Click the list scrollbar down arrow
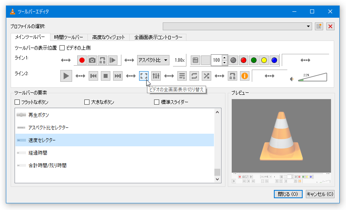This screenshot has width=346, height=210. click(218, 179)
